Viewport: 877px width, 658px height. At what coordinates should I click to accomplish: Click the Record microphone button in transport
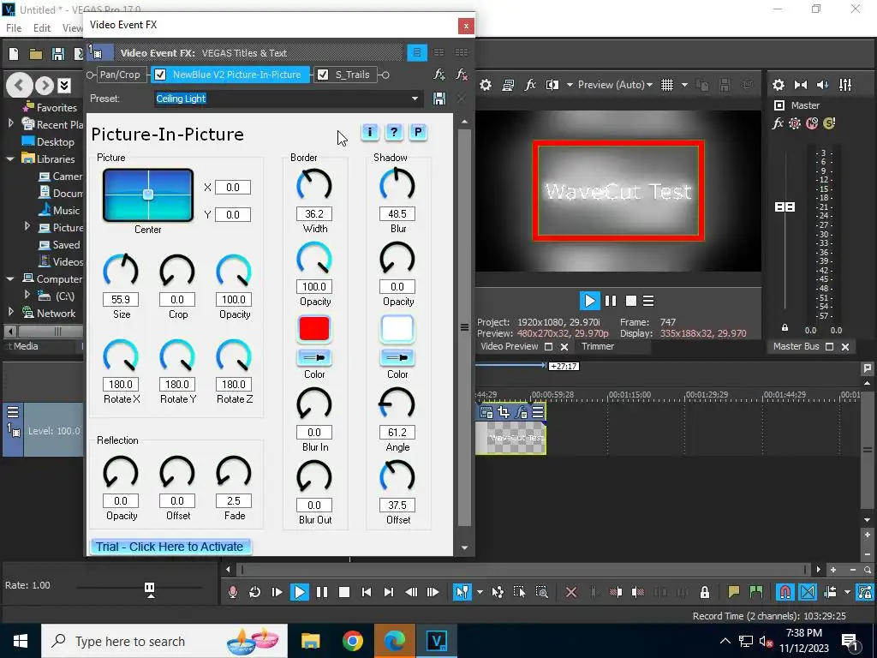[x=233, y=592]
